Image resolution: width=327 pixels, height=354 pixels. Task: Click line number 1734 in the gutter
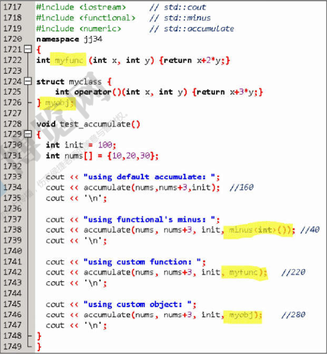pos(12,187)
